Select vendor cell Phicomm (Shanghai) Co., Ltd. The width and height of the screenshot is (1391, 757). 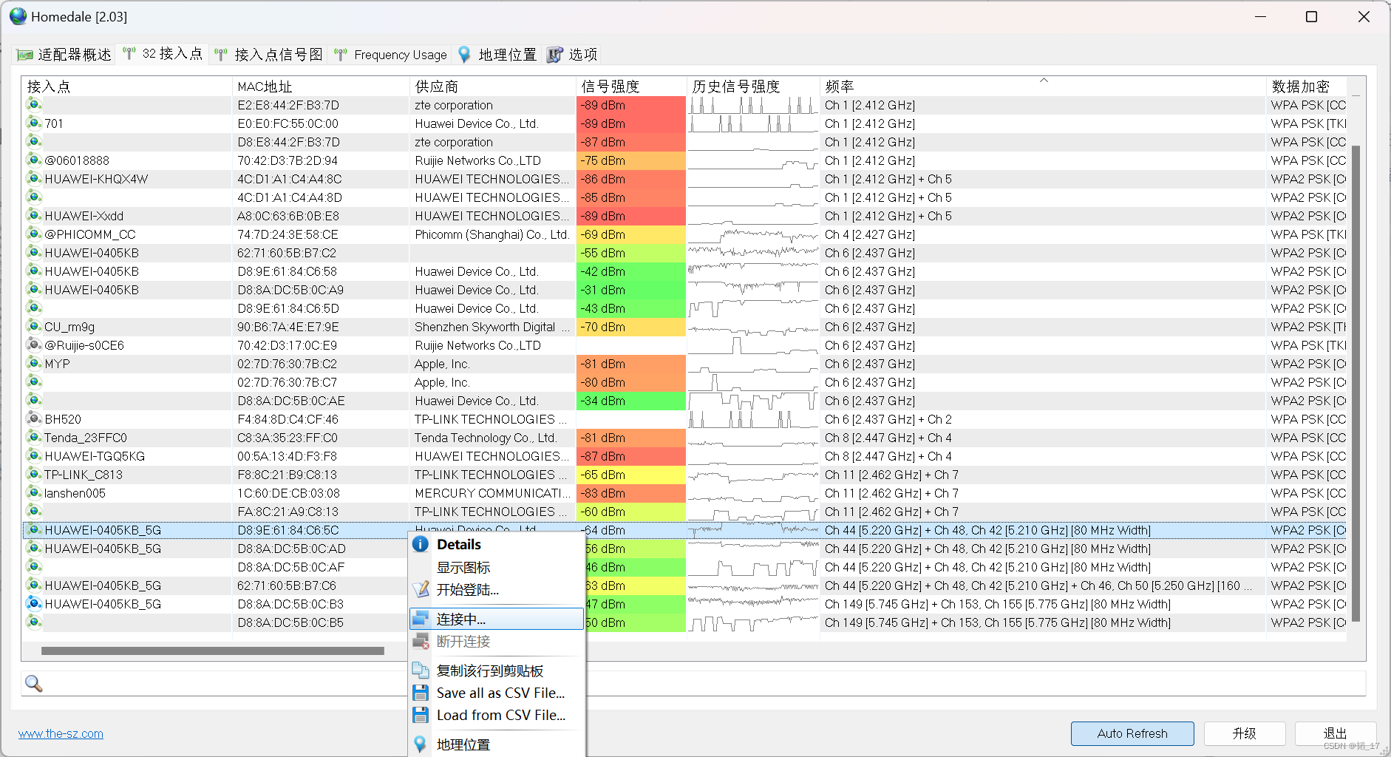(x=492, y=234)
